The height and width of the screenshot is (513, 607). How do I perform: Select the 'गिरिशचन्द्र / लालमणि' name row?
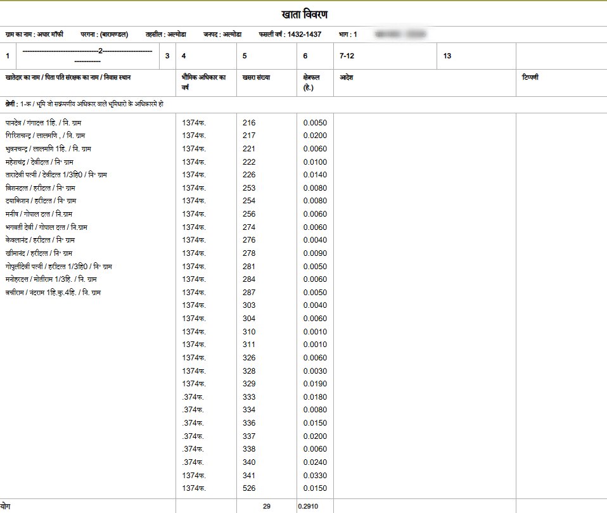click(45, 136)
